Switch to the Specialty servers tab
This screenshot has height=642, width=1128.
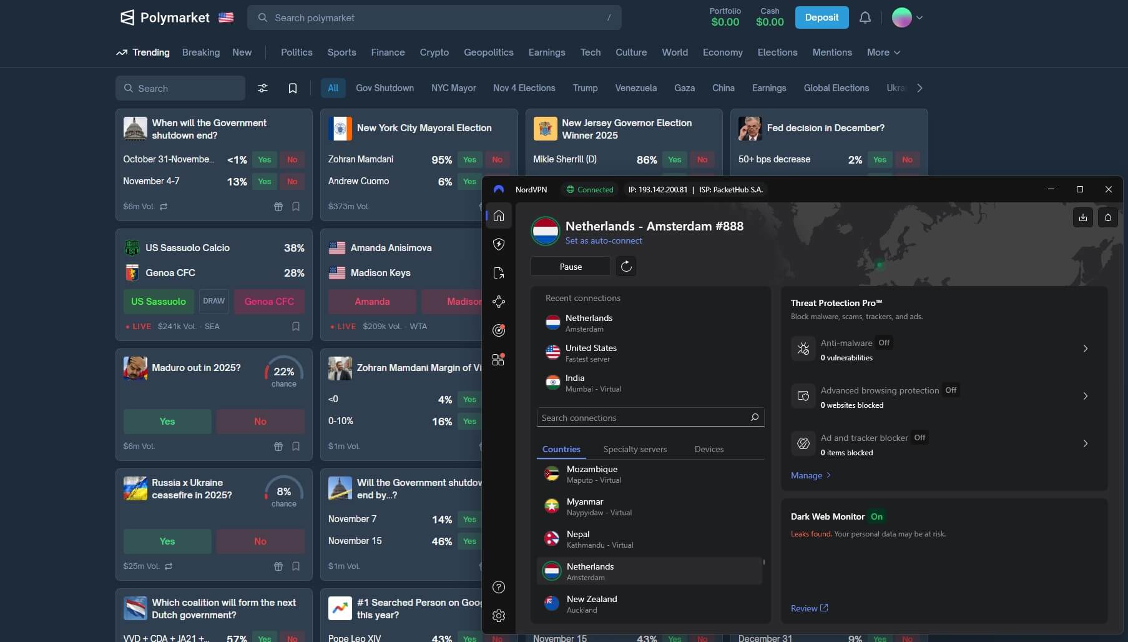tap(634, 449)
